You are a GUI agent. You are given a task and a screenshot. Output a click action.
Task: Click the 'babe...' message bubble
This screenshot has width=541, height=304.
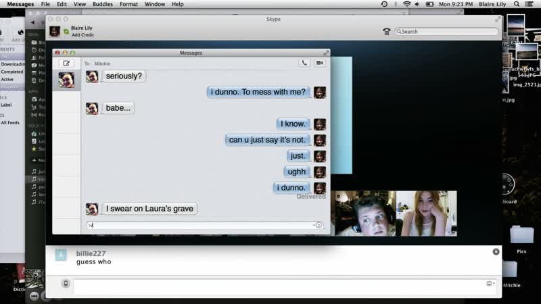tap(118, 108)
